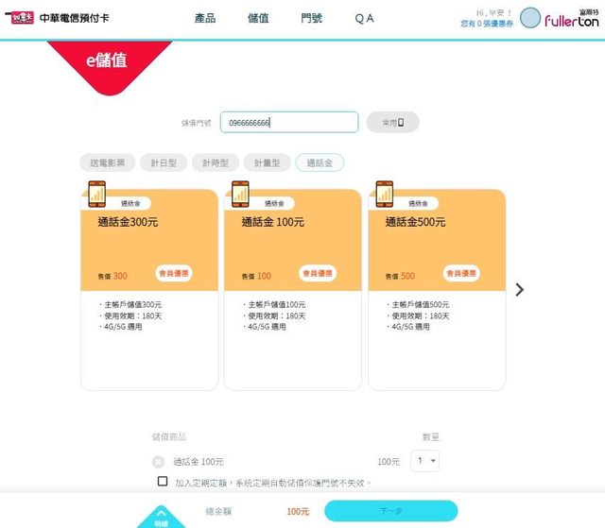Click the 下一步 button
Screen dimensions: 605x528
coord(390,511)
